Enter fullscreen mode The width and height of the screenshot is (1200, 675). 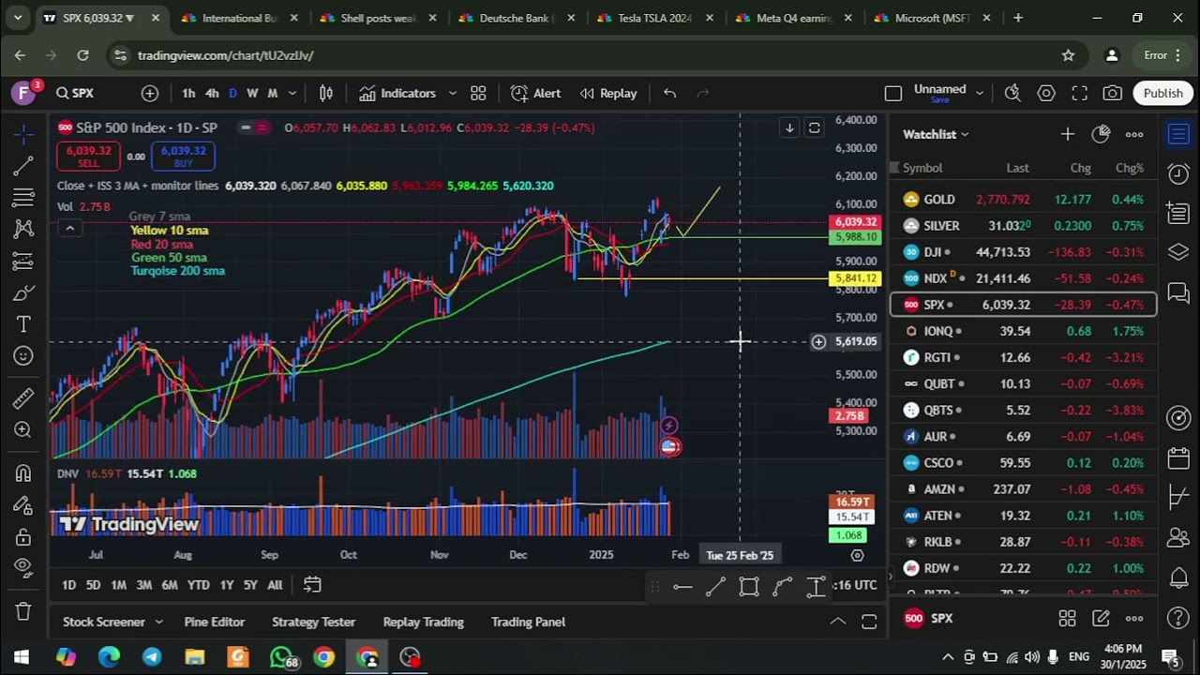[x=1079, y=93]
